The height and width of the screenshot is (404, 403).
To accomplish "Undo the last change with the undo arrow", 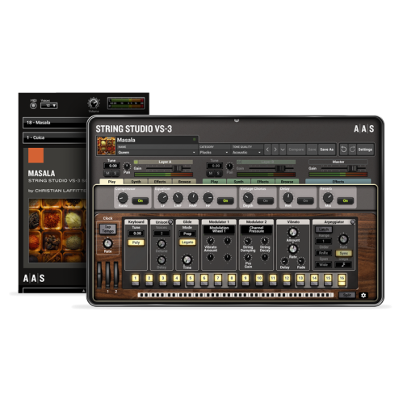I will [x=343, y=149].
